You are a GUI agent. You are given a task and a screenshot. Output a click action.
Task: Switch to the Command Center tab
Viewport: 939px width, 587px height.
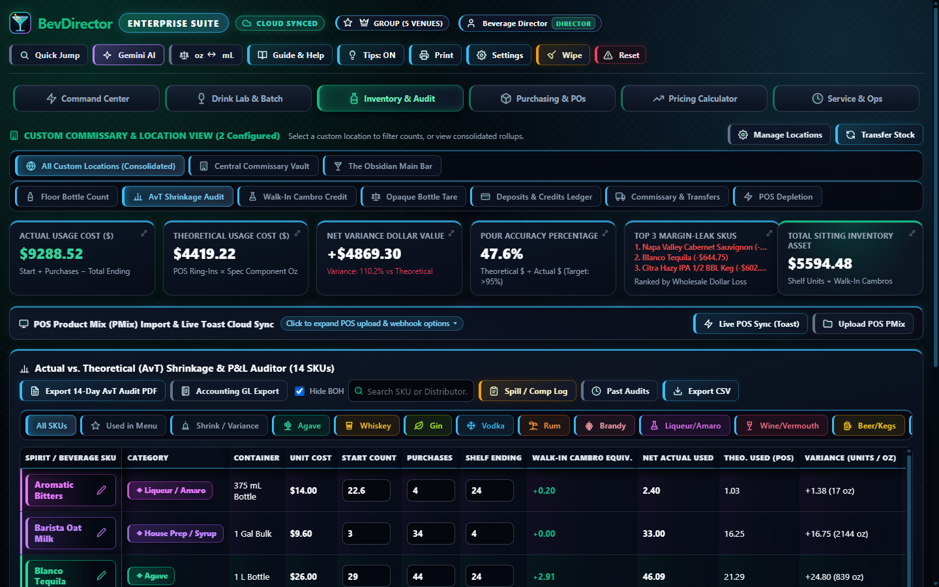click(87, 98)
